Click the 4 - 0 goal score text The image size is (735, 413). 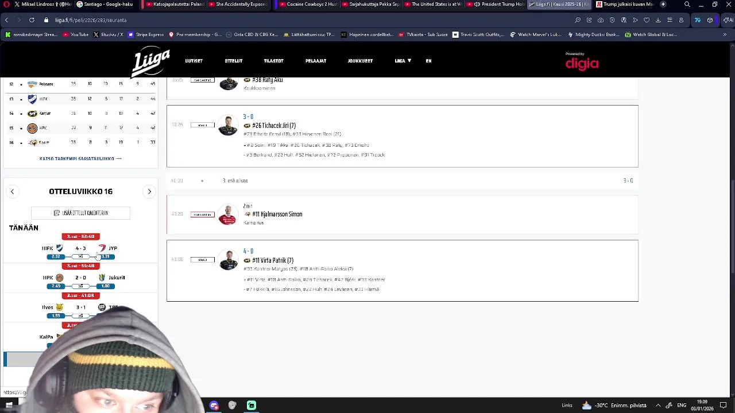point(248,251)
